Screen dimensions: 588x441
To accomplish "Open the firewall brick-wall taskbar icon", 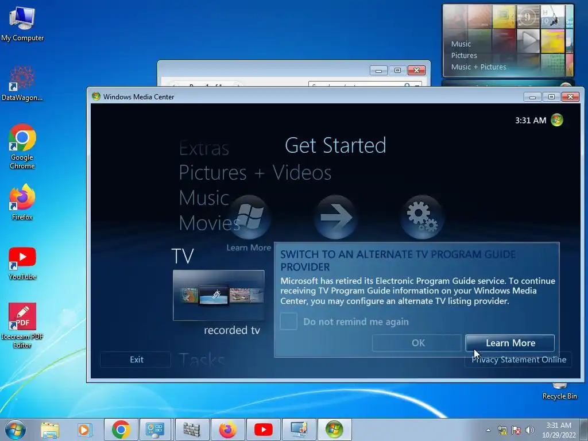I will 191,430.
